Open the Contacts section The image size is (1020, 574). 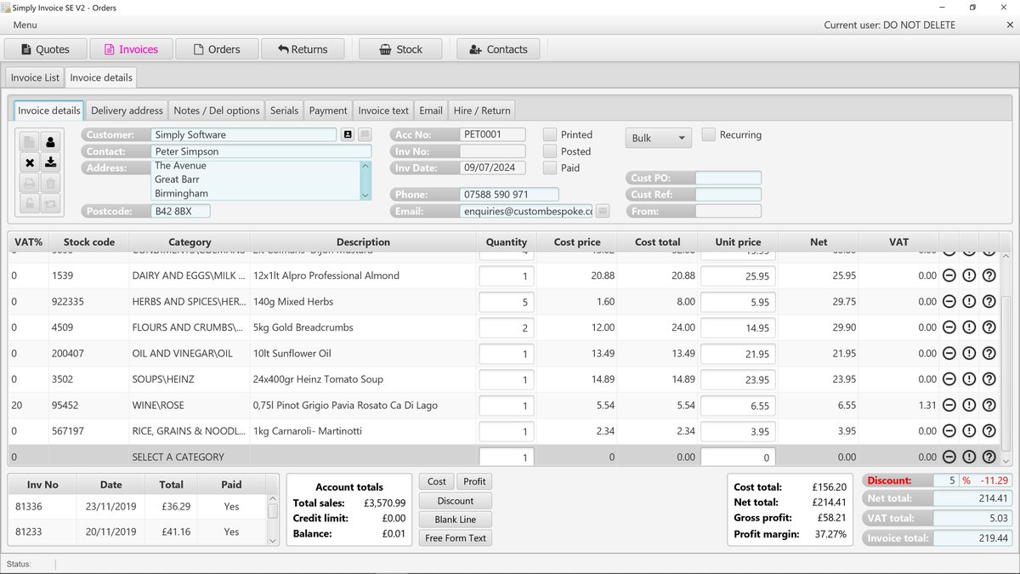point(497,49)
